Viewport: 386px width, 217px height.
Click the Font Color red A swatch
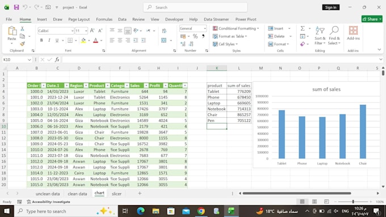pos(95,40)
